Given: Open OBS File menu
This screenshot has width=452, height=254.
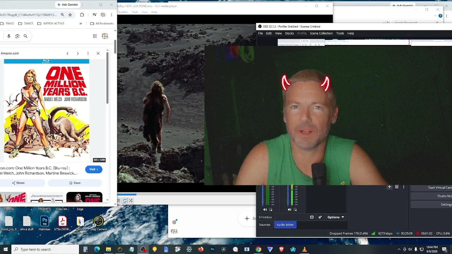Looking at the screenshot, I should click(260, 33).
